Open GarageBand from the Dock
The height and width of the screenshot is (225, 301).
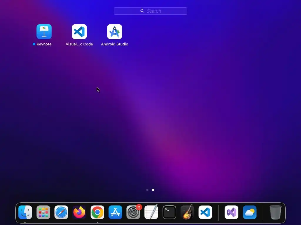point(187,212)
